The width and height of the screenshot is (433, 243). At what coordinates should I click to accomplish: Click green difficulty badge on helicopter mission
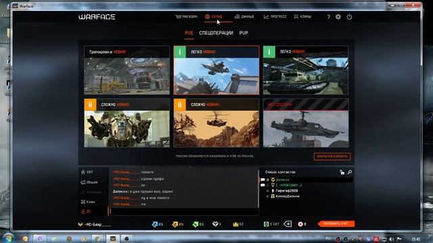pos(180,52)
